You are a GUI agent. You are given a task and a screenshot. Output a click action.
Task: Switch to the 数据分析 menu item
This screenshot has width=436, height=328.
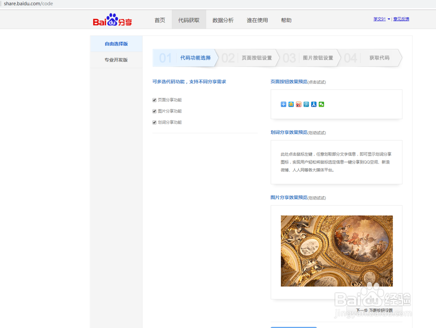(223, 19)
